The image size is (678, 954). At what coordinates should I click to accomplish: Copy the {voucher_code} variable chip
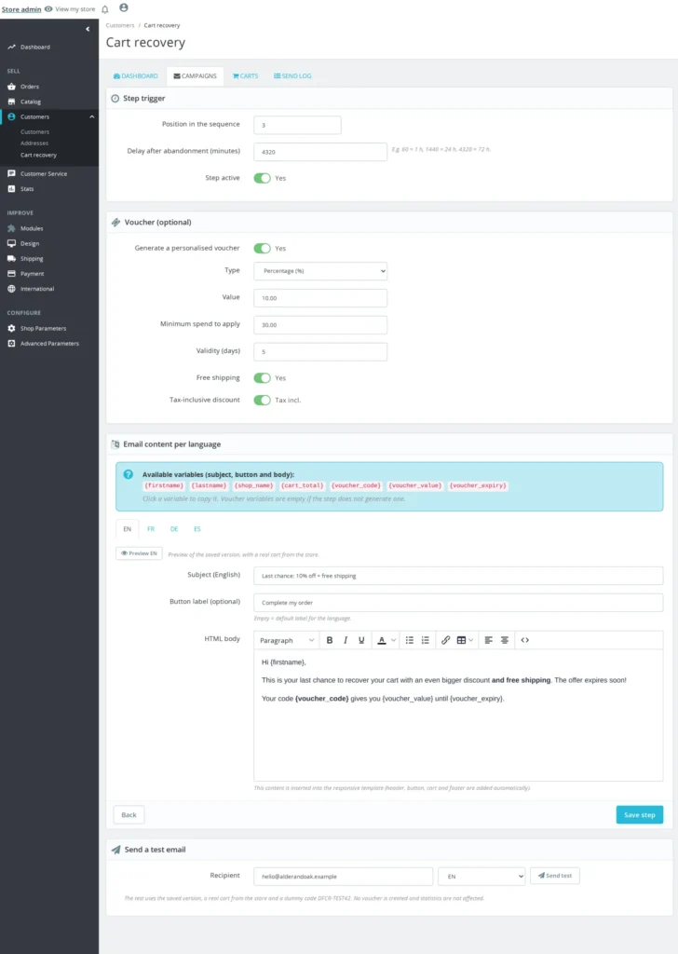pos(357,485)
